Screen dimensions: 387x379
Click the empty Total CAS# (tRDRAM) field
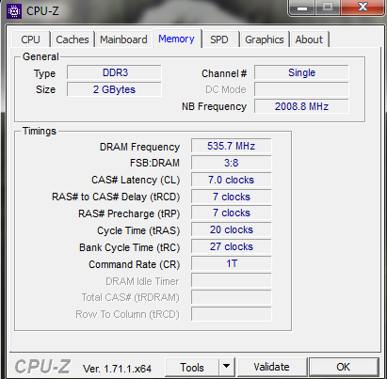(232, 297)
